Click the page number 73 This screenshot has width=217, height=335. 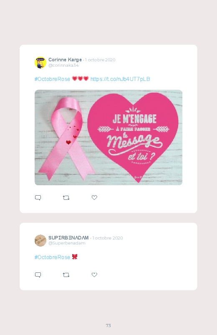(x=108, y=325)
